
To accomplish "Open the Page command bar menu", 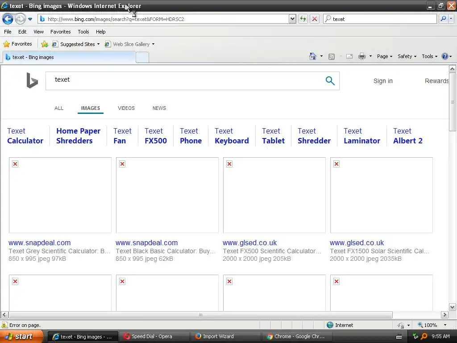I will tap(384, 56).
